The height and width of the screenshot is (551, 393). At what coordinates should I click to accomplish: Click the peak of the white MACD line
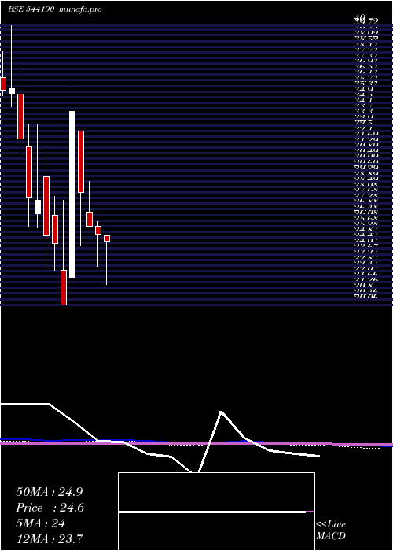(221, 412)
